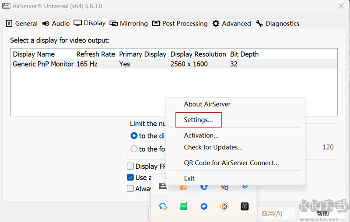Click the 帮助 help button
Screen dimensions: 350x222
(x=322, y=213)
